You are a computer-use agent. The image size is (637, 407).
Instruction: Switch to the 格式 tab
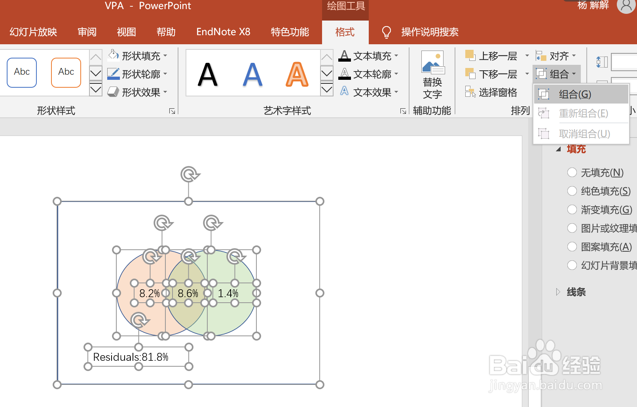[345, 32]
